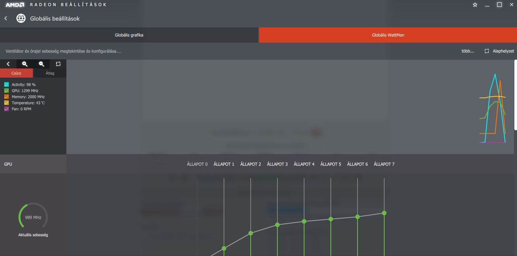Toggle the Memory clock graph checkbox
Screen dimensions: 517x256
click(x=6, y=97)
